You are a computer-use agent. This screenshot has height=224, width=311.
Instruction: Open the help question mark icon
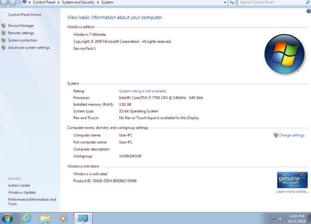point(308,11)
